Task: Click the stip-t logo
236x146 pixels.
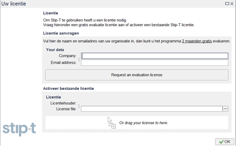Action: click(x=19, y=129)
